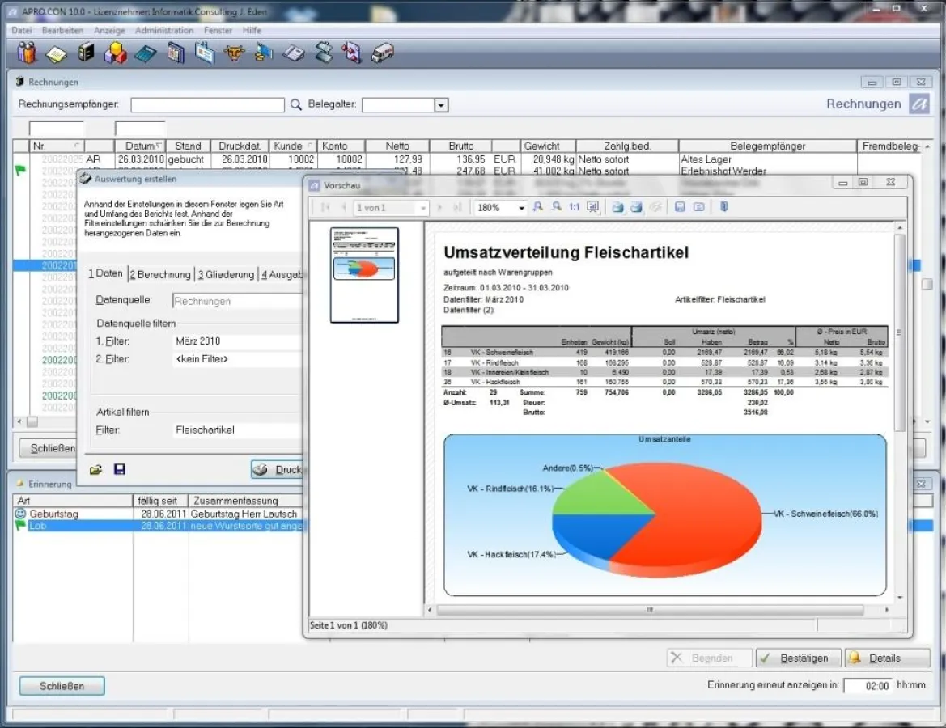
Task: Click the delivery van toolbar icon
Action: (x=382, y=54)
